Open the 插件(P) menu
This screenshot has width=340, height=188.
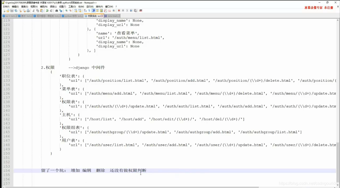tap(99, 7)
